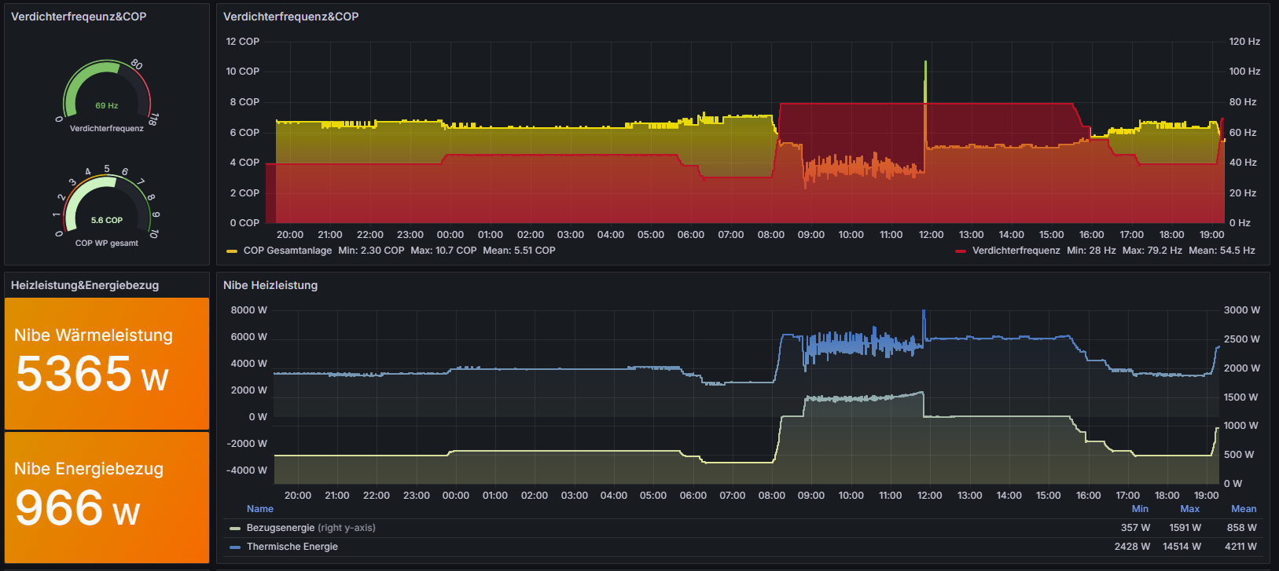Image resolution: width=1279 pixels, height=571 pixels.
Task: Sort legend table by Max column
Action: (x=1190, y=509)
